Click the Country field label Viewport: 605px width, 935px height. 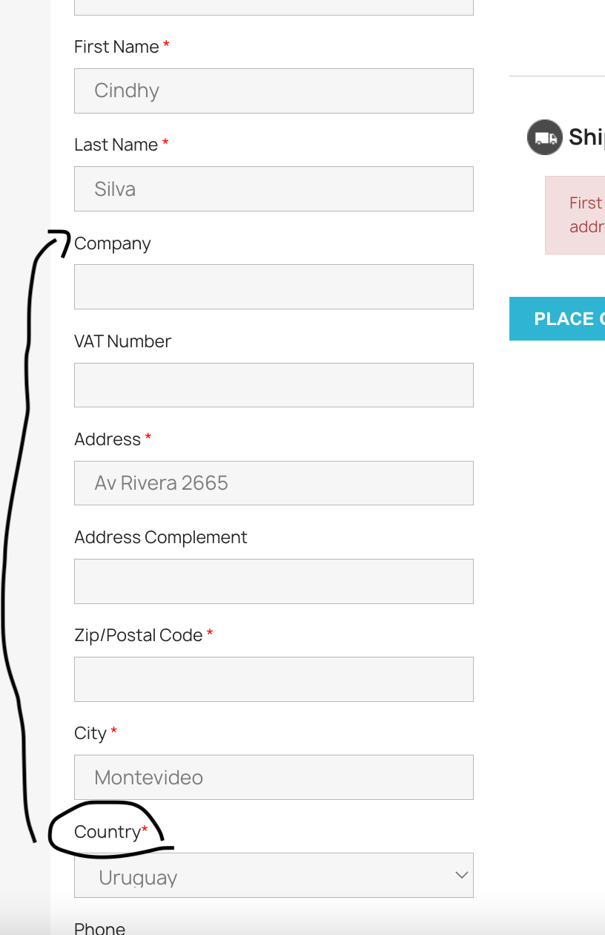coord(108,832)
